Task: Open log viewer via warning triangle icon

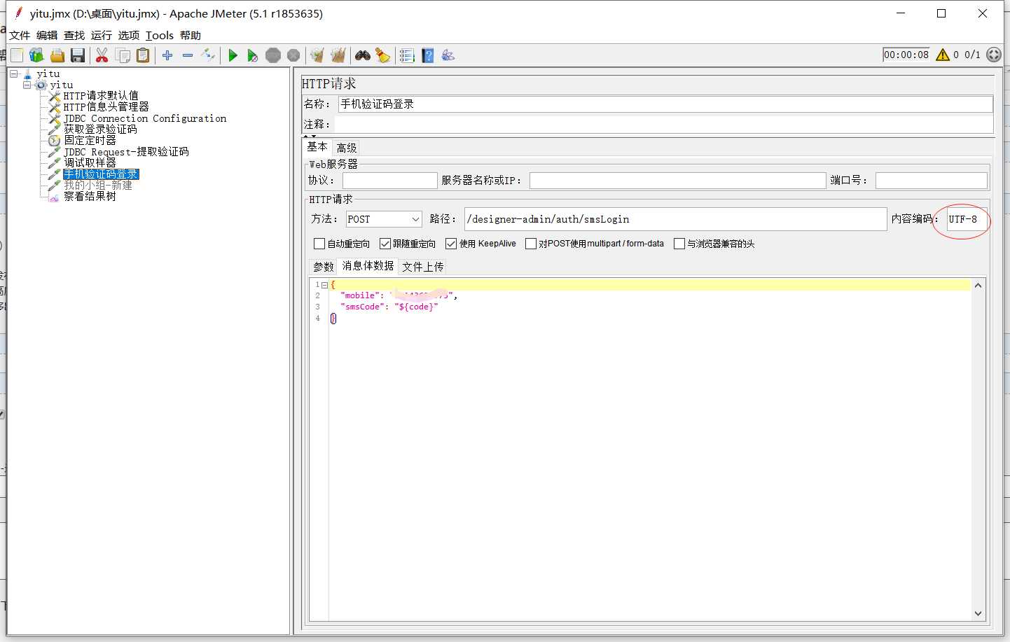Action: tap(943, 55)
